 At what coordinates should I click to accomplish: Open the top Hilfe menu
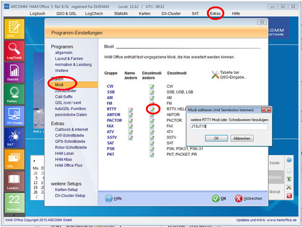pyautogui.click(x=236, y=13)
